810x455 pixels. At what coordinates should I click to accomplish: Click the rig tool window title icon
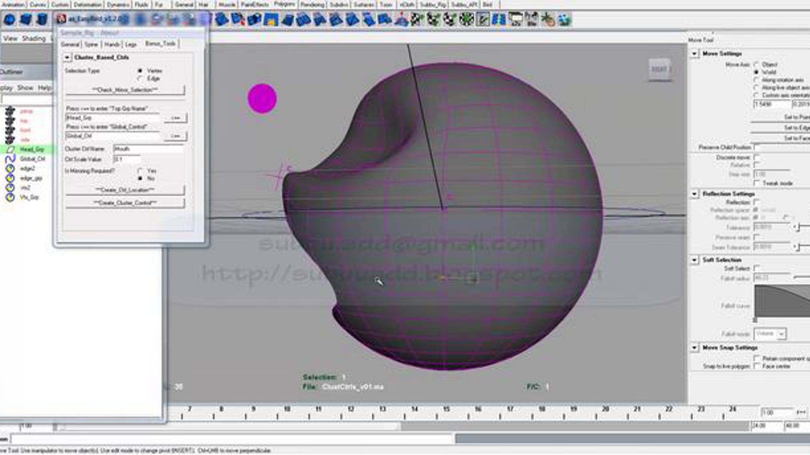61,19
